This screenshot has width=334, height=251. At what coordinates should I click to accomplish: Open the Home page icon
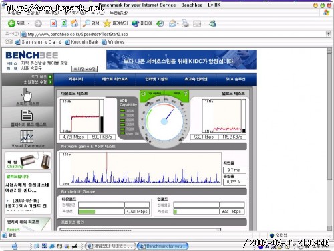pyautogui.click(x=75, y=23)
